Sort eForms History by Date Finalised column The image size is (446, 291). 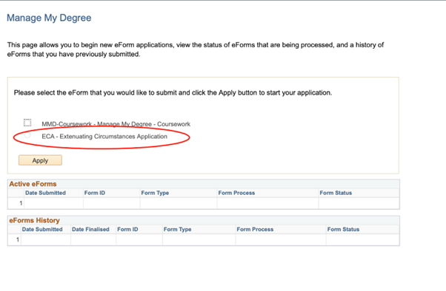coord(90,229)
